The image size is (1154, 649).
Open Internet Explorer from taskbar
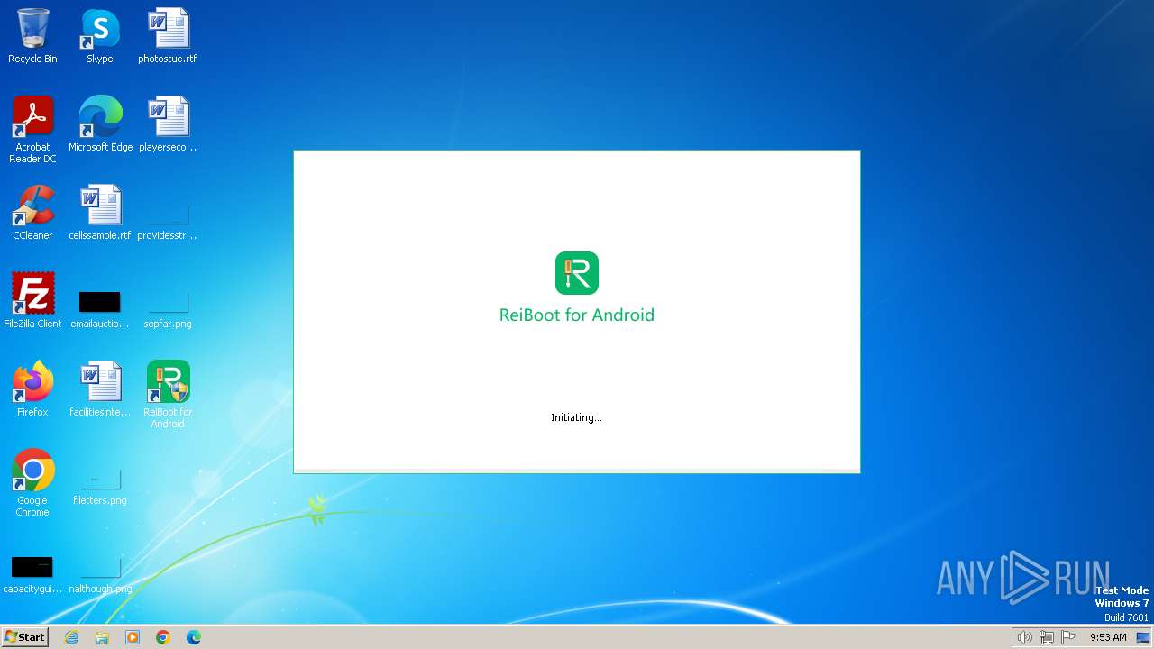point(72,637)
